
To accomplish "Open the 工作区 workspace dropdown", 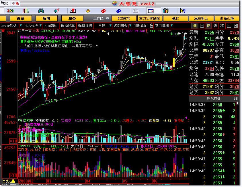I will (x=108, y=18).
